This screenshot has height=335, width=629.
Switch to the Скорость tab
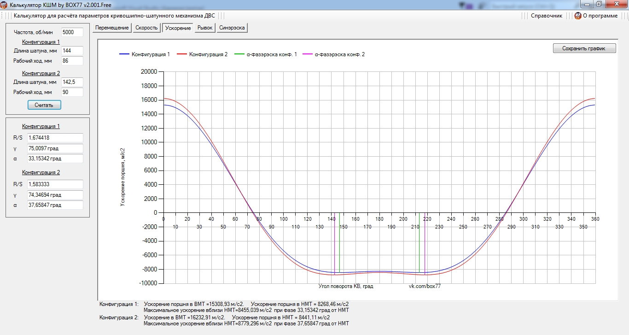point(146,28)
